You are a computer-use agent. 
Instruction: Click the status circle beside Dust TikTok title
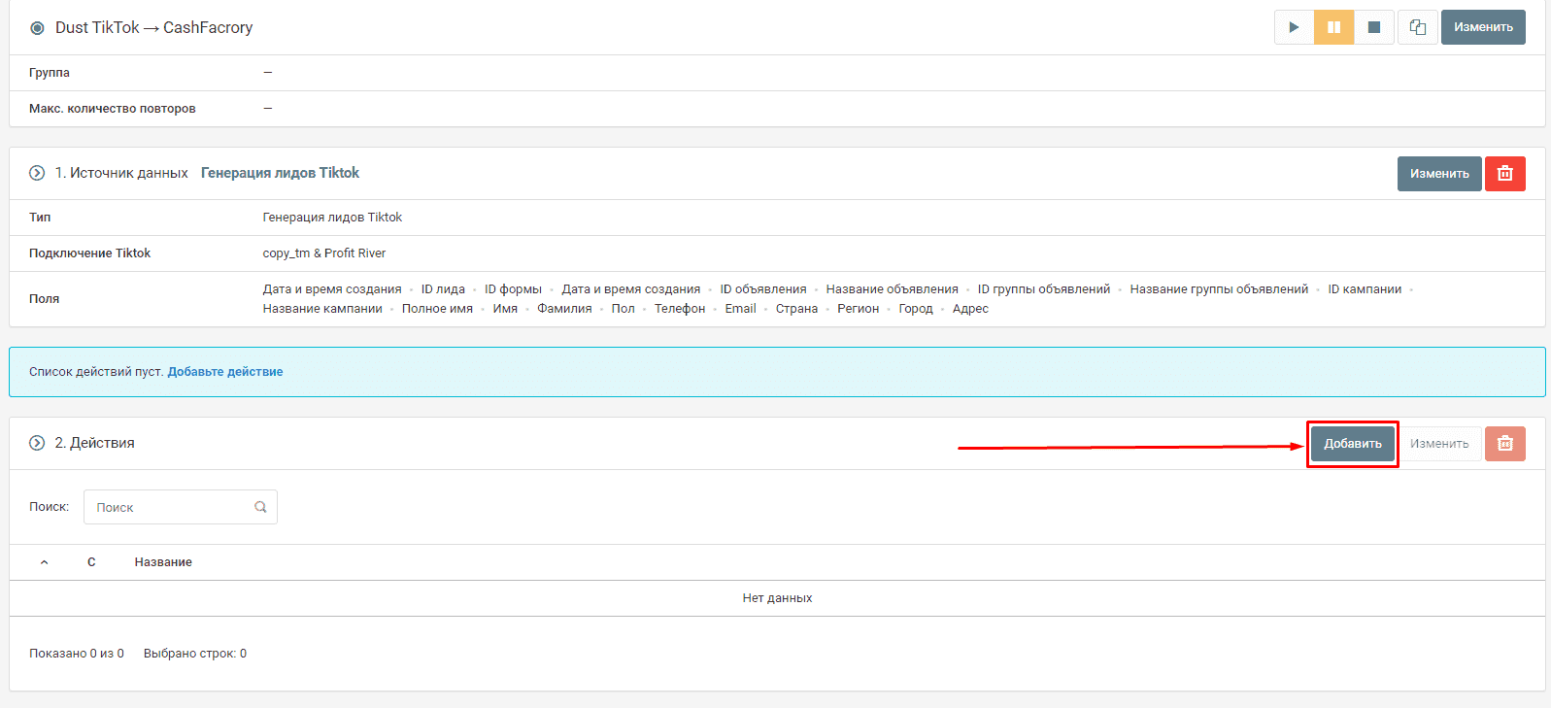(37, 28)
